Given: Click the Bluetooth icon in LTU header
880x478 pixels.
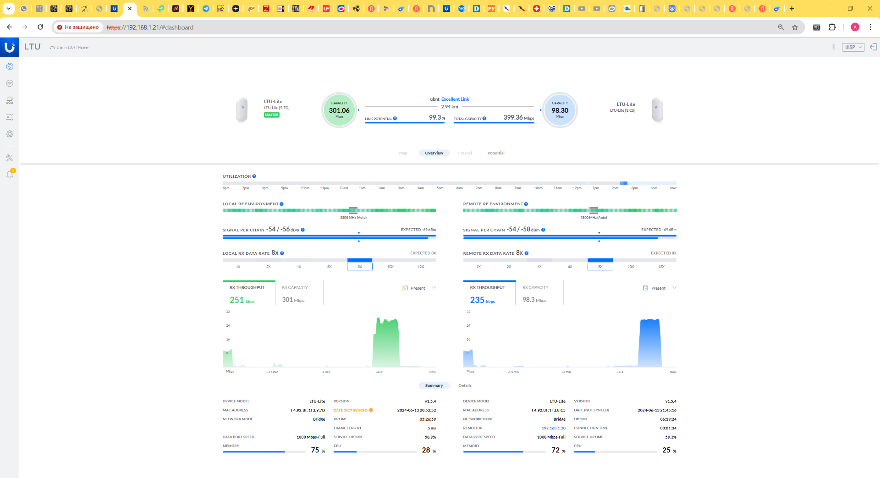Looking at the screenshot, I should coord(834,47).
